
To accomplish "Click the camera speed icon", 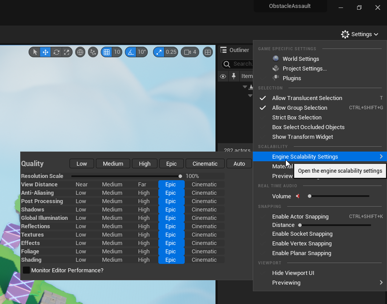I will pyautogui.click(x=188, y=52).
